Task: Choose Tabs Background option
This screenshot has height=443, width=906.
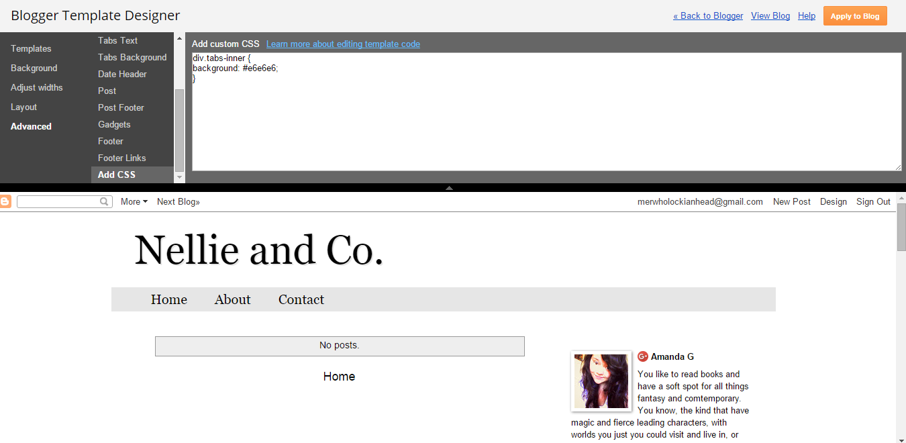Action: pos(132,57)
